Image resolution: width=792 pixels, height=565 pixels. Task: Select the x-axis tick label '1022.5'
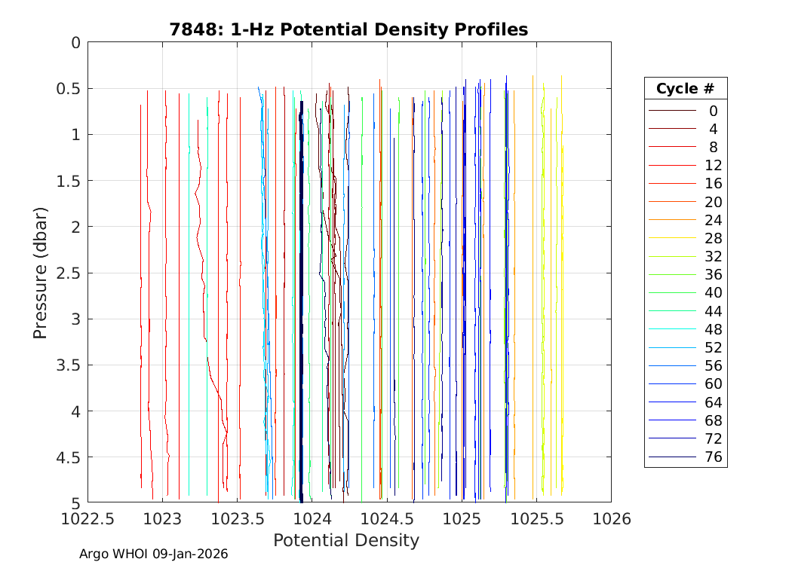(87, 518)
